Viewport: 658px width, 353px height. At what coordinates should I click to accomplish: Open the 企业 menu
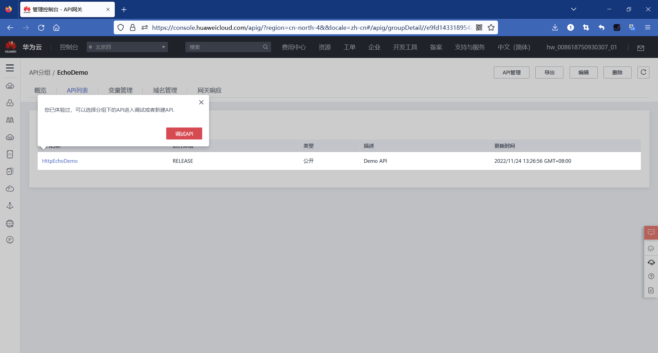pos(374,47)
